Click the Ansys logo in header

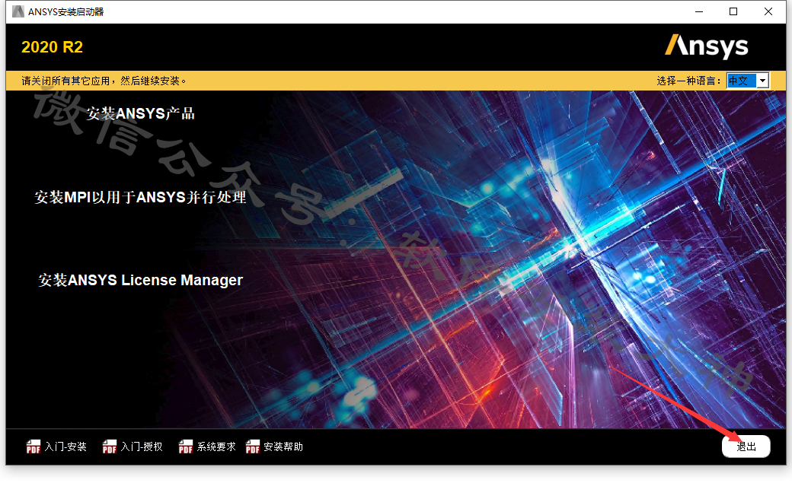pyautogui.click(x=706, y=46)
